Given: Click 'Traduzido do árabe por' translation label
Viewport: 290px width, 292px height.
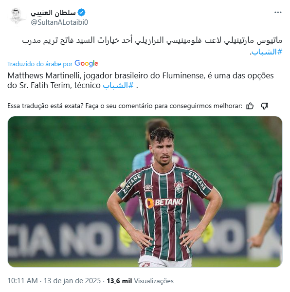Looking at the screenshot, I should point(40,64).
